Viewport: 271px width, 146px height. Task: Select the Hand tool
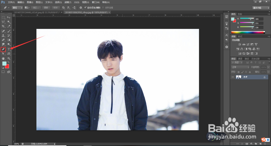coord(3,59)
